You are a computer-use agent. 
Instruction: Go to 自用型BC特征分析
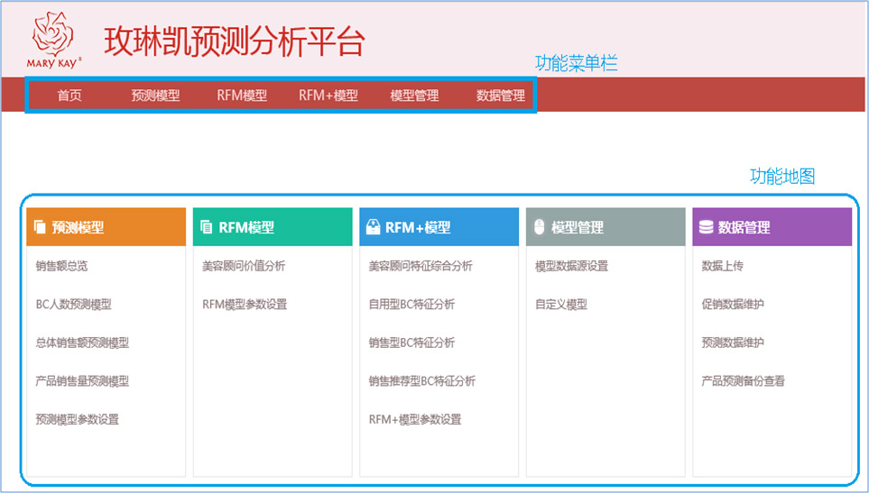(411, 305)
